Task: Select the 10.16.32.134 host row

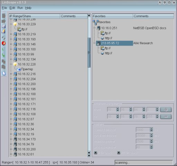Action: point(27,59)
